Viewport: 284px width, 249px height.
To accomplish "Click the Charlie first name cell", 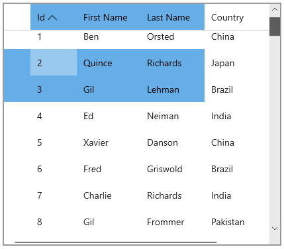I will click(x=109, y=195).
